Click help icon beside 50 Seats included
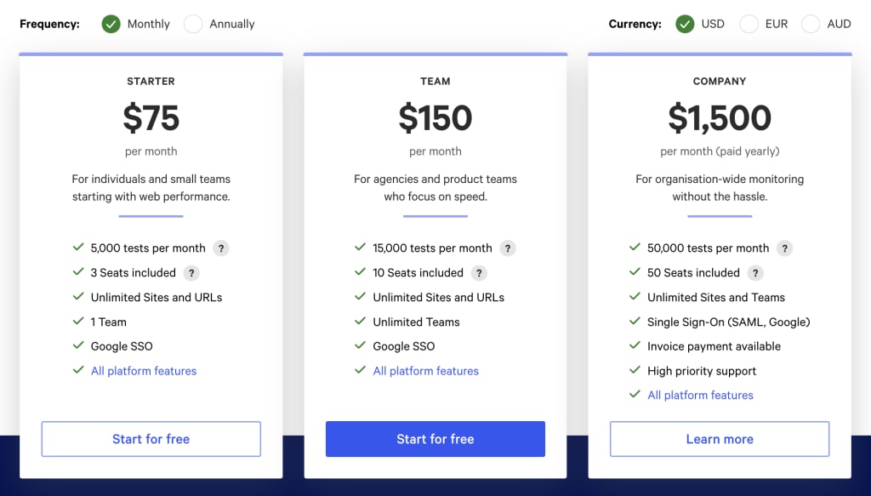This screenshot has width=871, height=496. pos(755,273)
